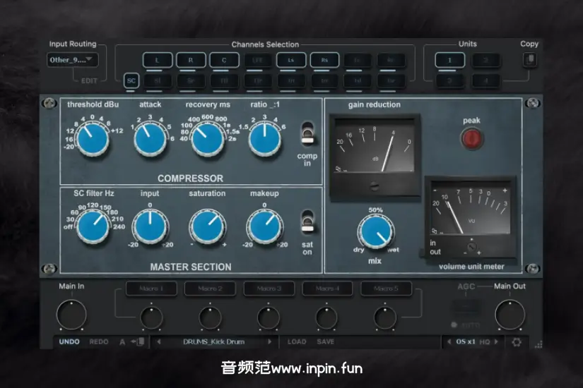Click the Main Out knob
The width and height of the screenshot is (583, 388).
tap(510, 315)
